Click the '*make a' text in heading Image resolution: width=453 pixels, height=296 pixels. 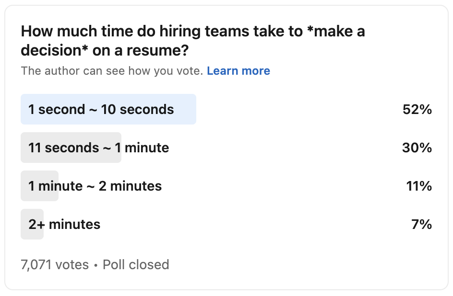[336, 31]
